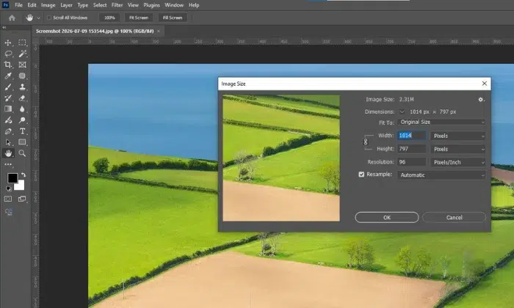The image size is (514, 308).
Task: Select the Pen tool
Action: pyautogui.click(x=8, y=131)
